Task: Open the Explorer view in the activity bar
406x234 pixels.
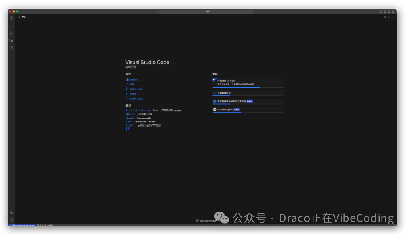Action: point(11,18)
